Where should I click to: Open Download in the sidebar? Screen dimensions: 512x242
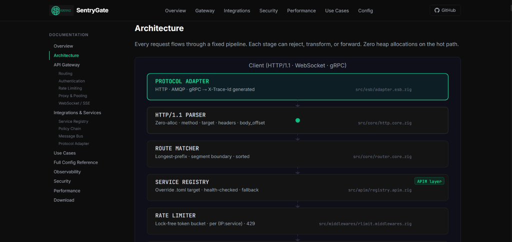(x=64, y=200)
